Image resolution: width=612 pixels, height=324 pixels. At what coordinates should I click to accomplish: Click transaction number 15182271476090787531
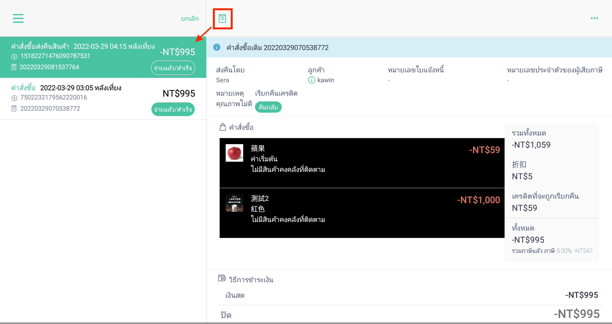(55, 56)
